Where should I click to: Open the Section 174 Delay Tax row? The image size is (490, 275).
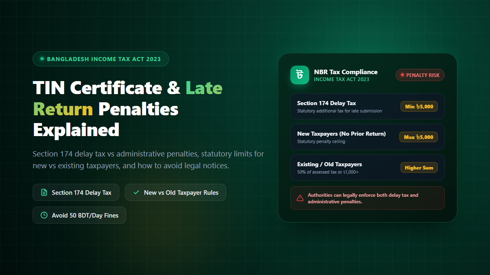click(367, 107)
